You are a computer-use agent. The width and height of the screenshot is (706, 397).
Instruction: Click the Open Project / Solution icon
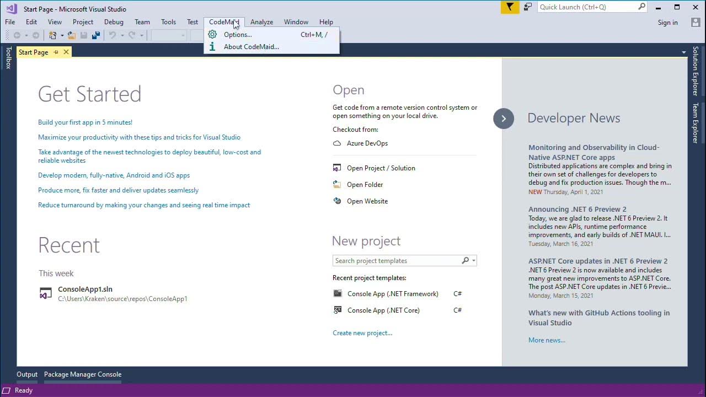click(337, 168)
